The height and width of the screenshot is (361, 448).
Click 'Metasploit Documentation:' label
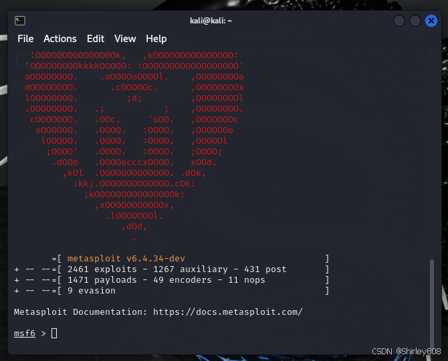(80, 312)
